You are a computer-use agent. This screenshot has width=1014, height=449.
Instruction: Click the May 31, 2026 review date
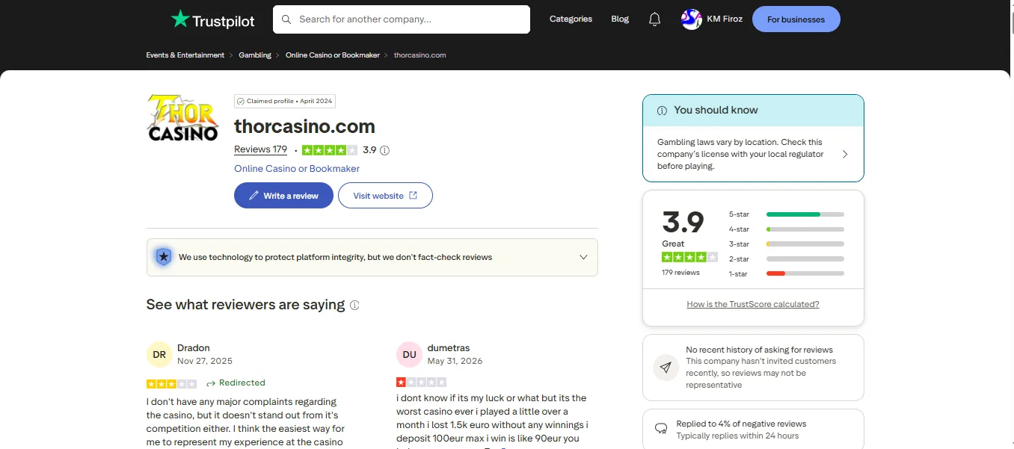pyautogui.click(x=455, y=361)
